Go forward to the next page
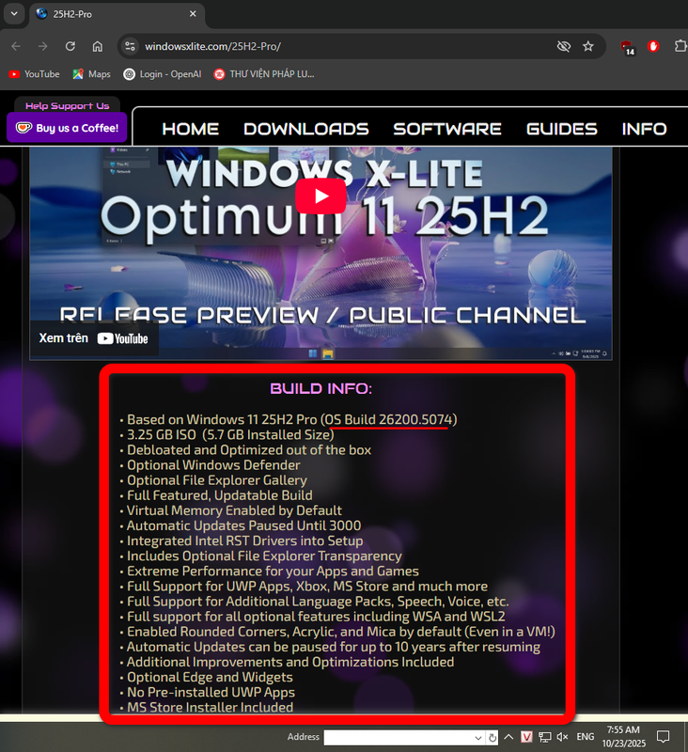The image size is (688, 752). 43,46
